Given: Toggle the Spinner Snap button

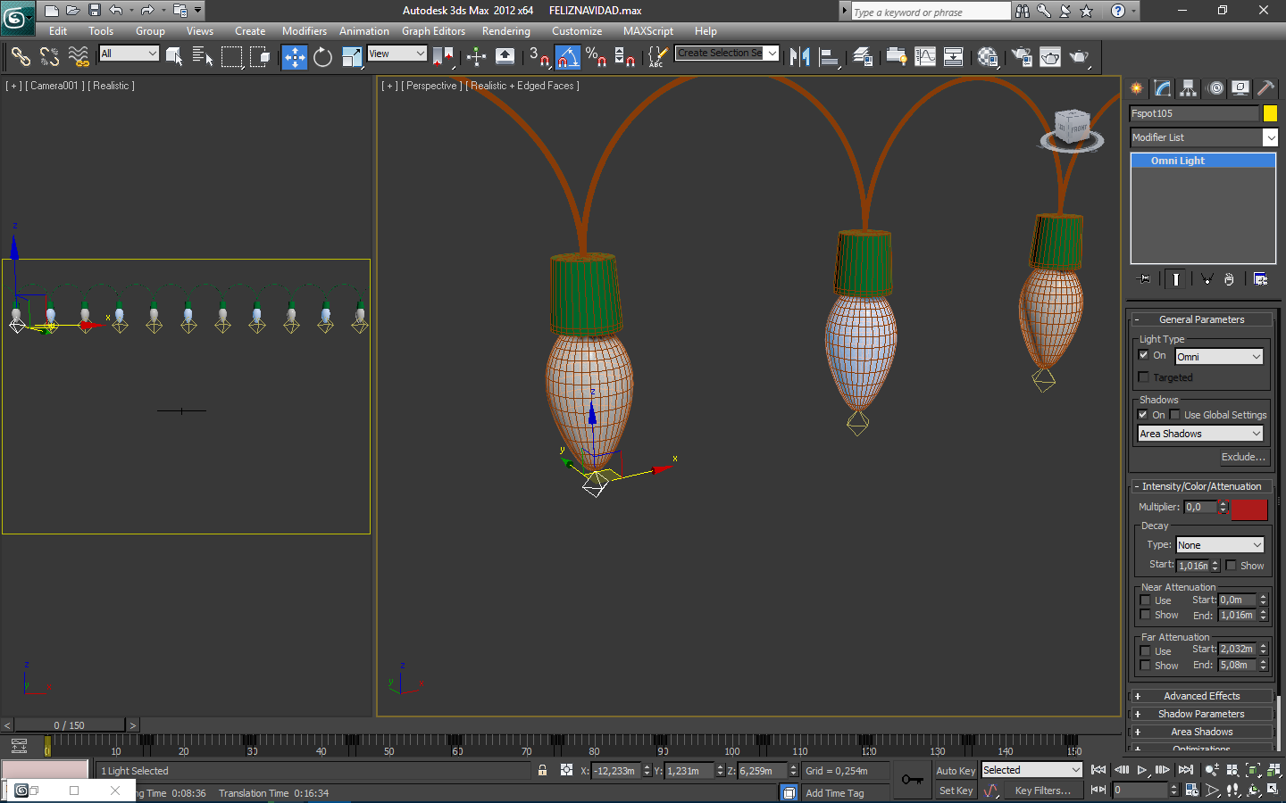Looking at the screenshot, I should point(625,57).
